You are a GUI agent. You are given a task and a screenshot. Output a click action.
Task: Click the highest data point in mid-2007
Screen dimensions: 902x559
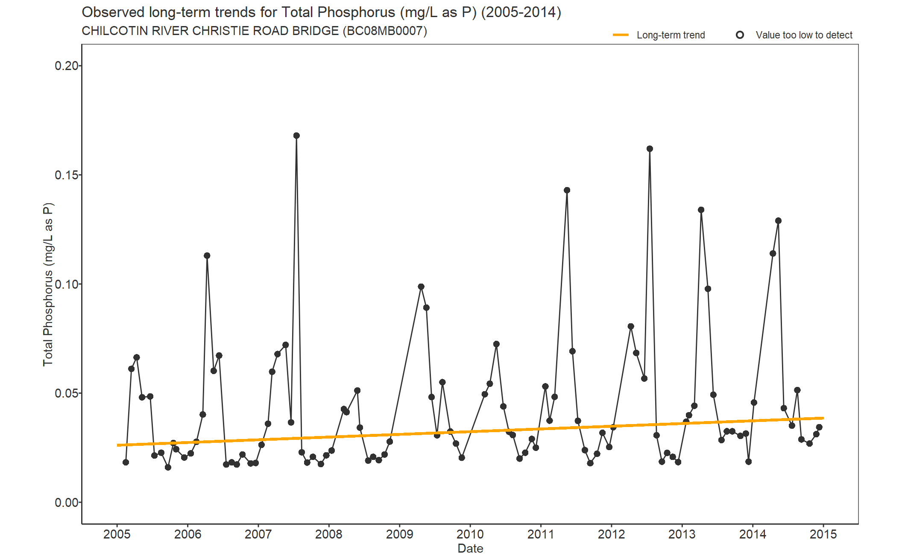coord(296,136)
